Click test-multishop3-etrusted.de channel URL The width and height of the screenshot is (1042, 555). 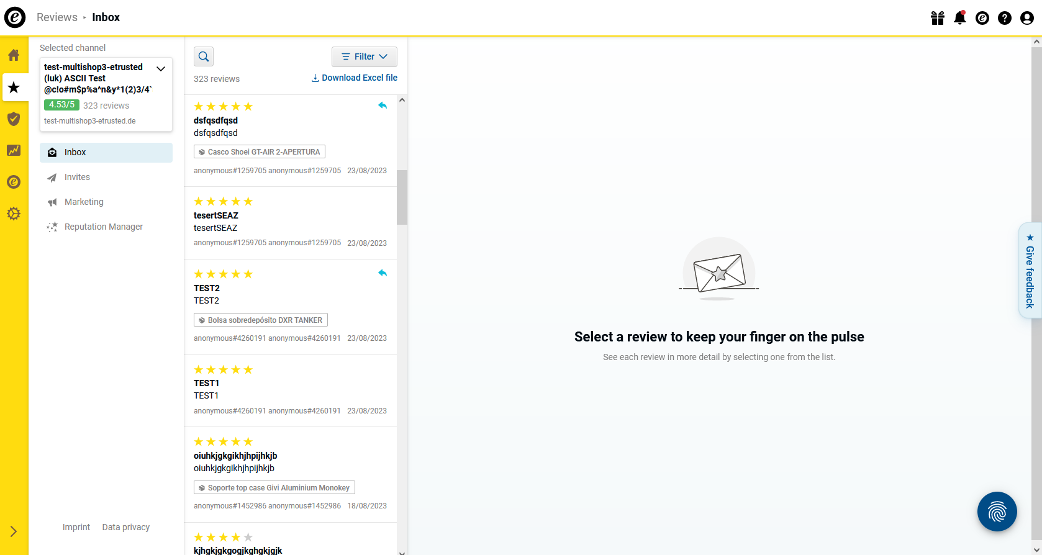point(90,121)
